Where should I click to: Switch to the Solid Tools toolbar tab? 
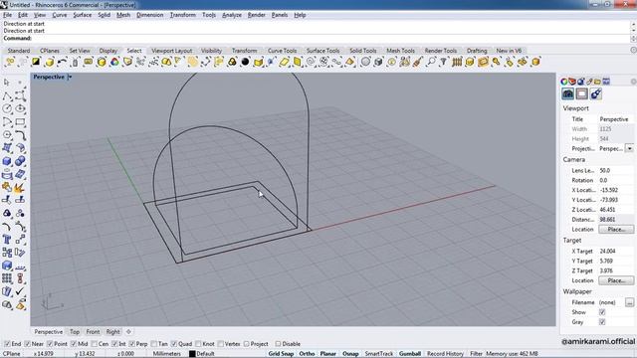click(x=362, y=51)
